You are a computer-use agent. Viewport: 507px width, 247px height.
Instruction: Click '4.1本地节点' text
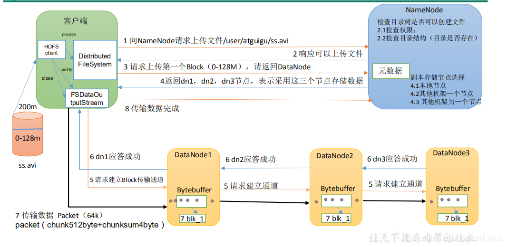click(429, 85)
